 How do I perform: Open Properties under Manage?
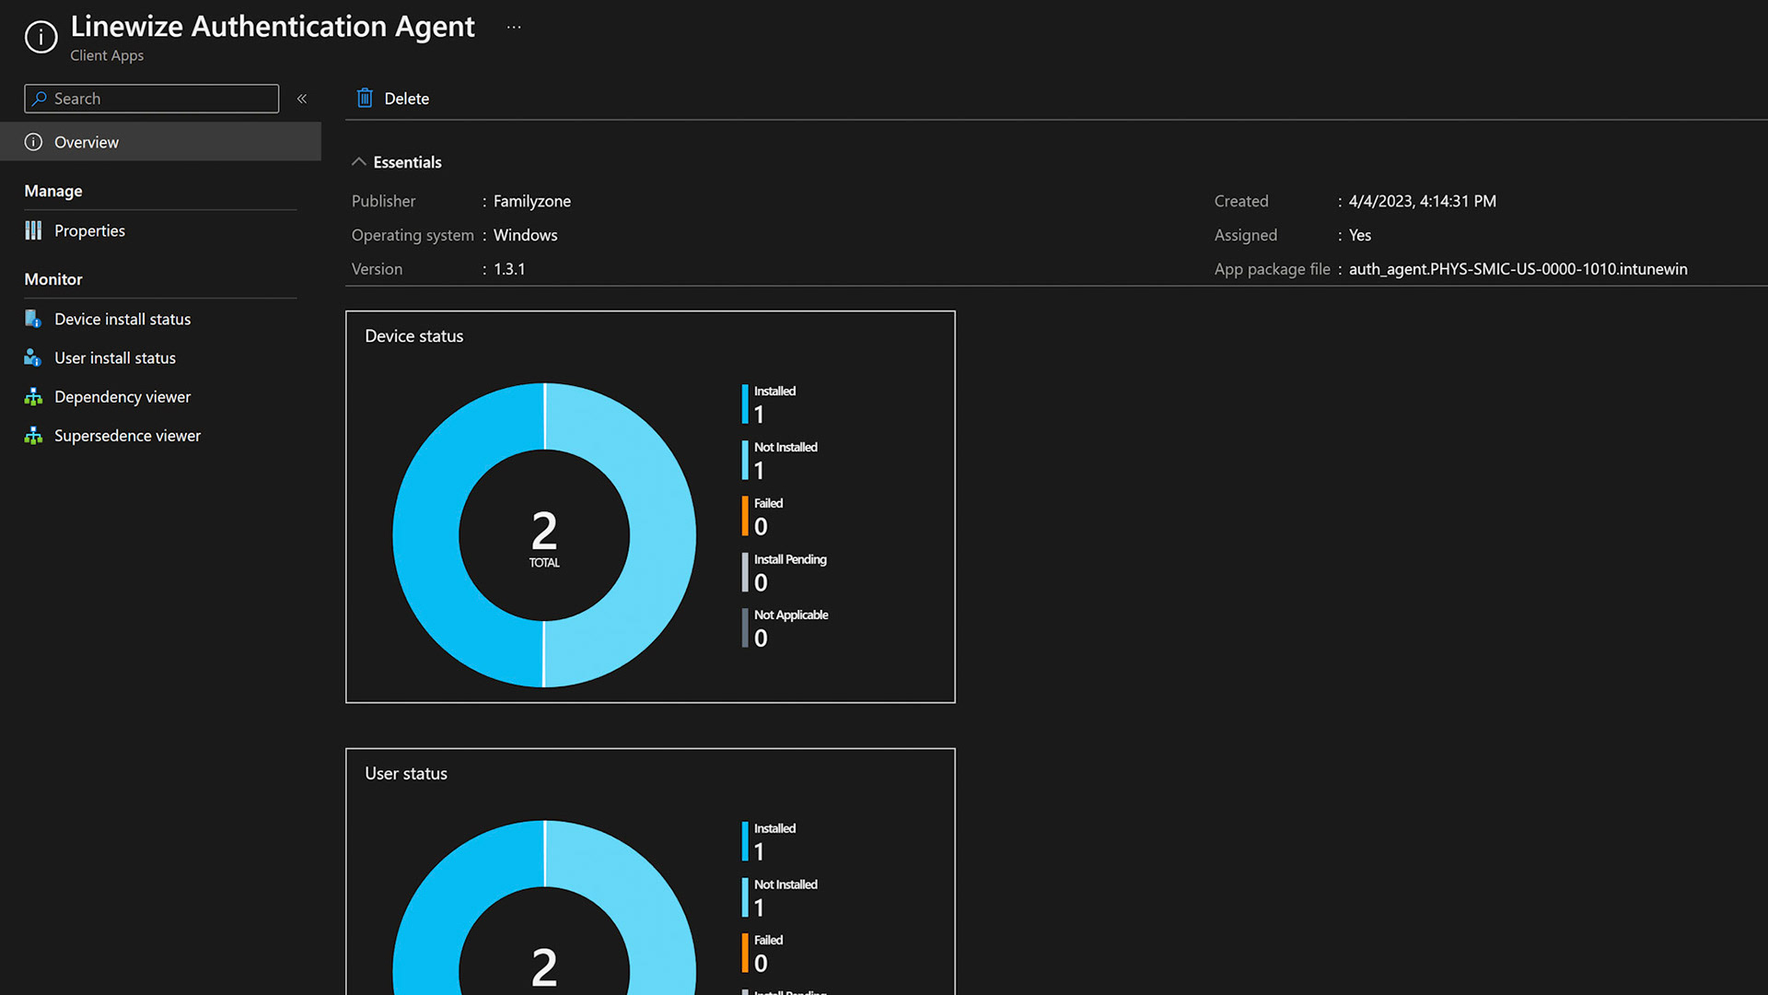pos(89,230)
